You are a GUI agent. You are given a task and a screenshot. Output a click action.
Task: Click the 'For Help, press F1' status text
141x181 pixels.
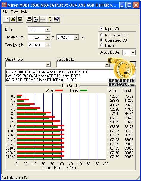(15, 177)
